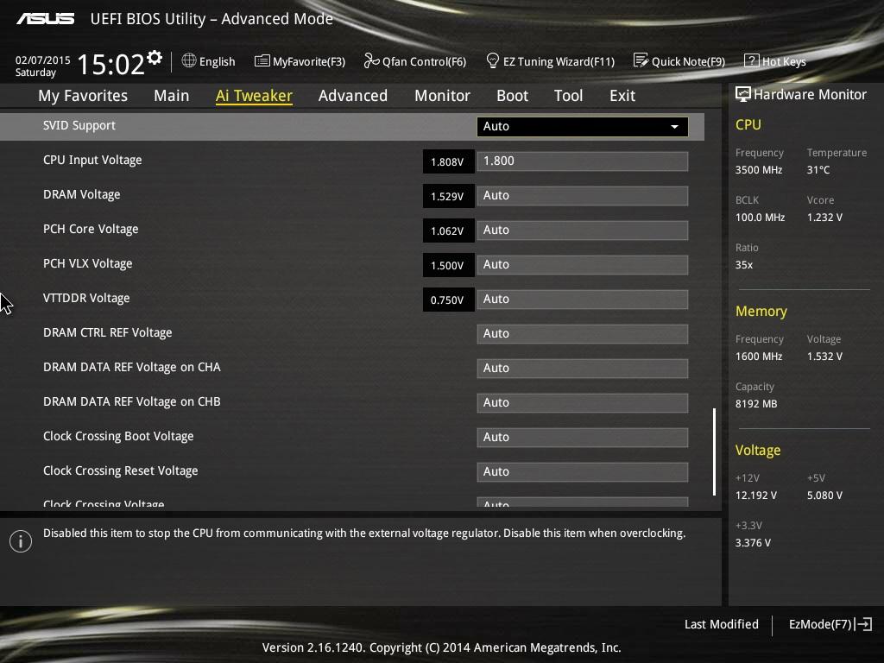Click DRAM DATA REF Voltage on CHA field
The image size is (884, 663).
[583, 368]
